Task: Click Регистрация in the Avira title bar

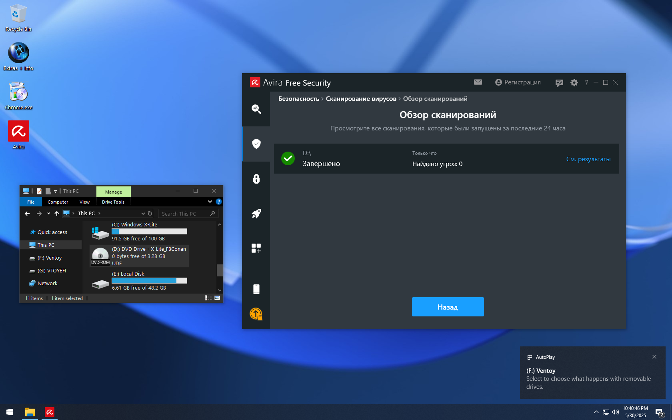Action: point(518,82)
